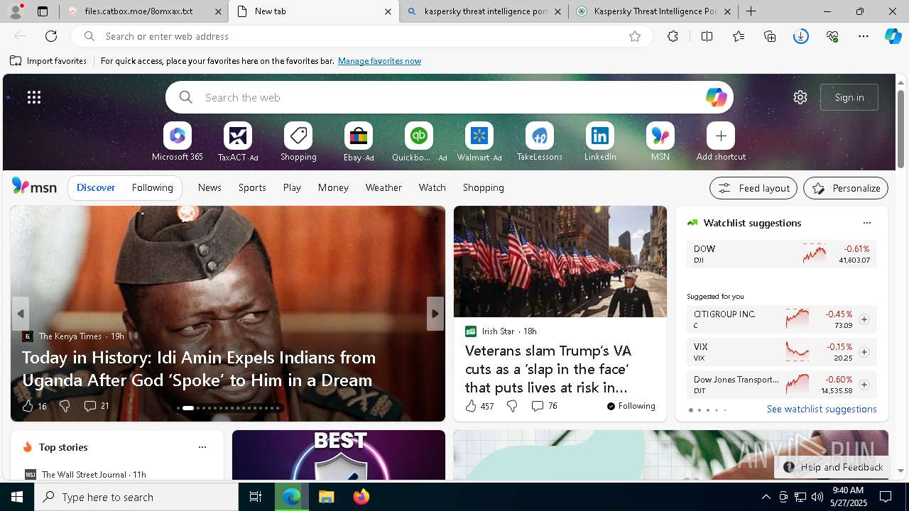Add this page to favorites star
The height and width of the screenshot is (511, 909).
(x=635, y=36)
